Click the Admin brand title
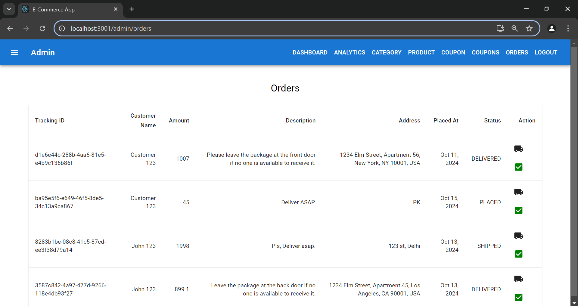Image resolution: width=578 pixels, height=306 pixels. [43, 52]
